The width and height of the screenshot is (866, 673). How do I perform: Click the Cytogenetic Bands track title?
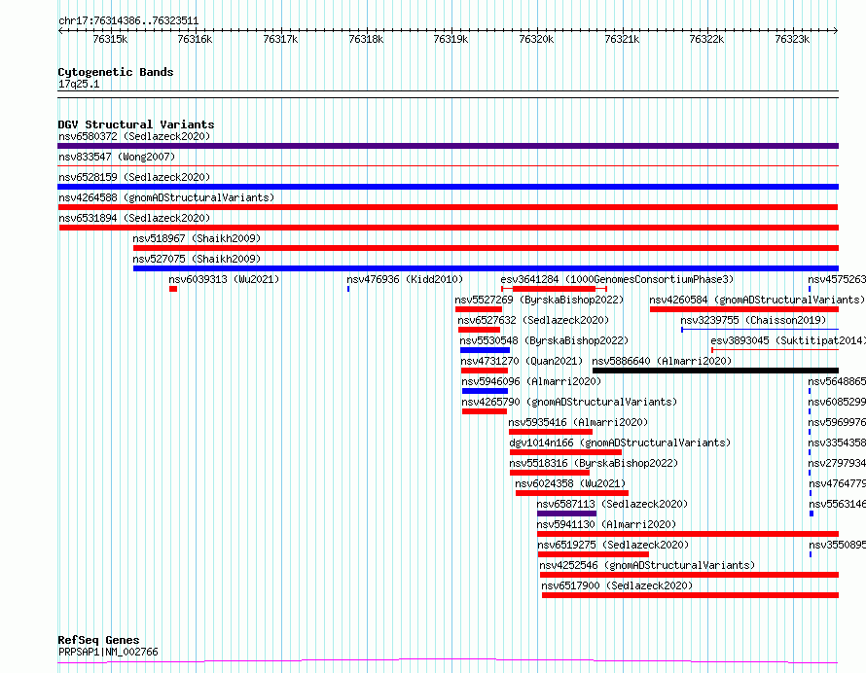[116, 72]
